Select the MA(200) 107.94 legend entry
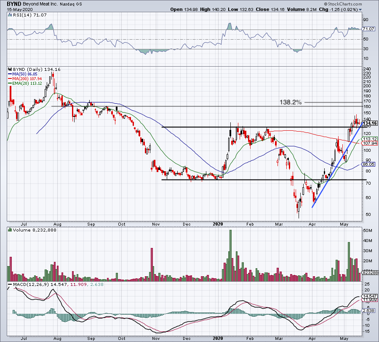379x342 pixels. pos(25,79)
